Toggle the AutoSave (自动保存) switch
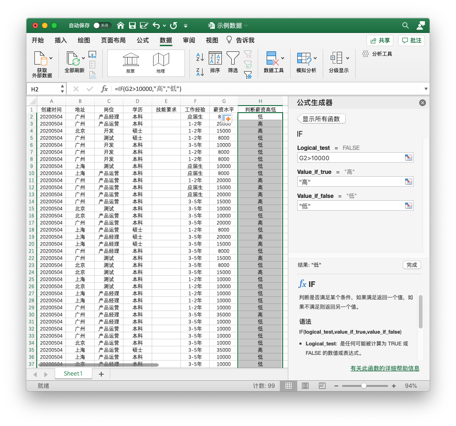This screenshot has width=456, height=426. tap(102, 25)
